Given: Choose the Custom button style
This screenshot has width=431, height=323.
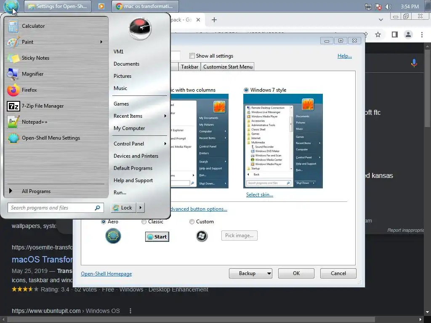Looking at the screenshot, I should click(x=192, y=222).
